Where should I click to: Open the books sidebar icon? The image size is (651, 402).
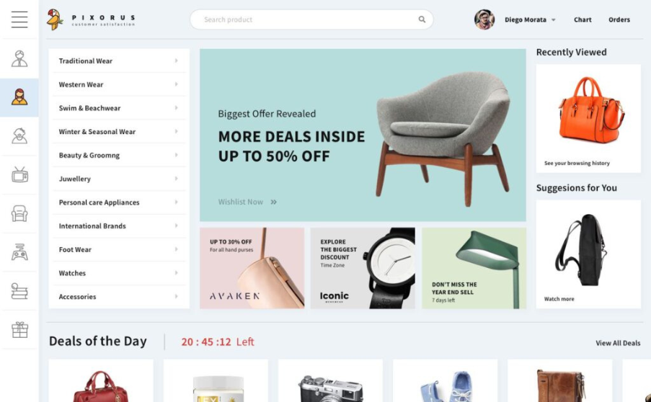point(19,291)
